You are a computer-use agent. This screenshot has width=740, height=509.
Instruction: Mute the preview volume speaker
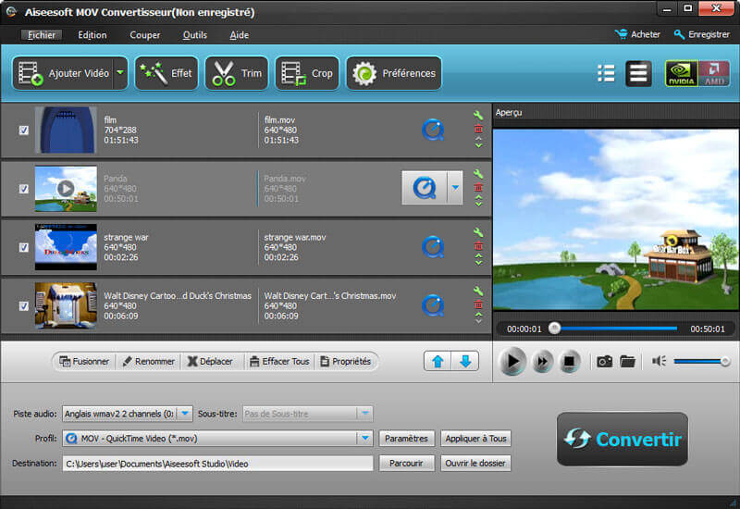coord(660,361)
